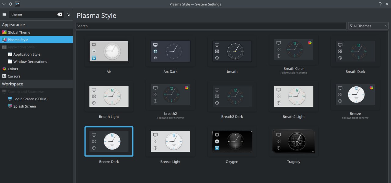Click the 'Breeze Light' name label
Viewport: 391px width, 183px height.
(170, 162)
